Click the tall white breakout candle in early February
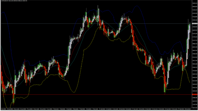The height and width of the screenshot is (111, 198). pos(69,55)
